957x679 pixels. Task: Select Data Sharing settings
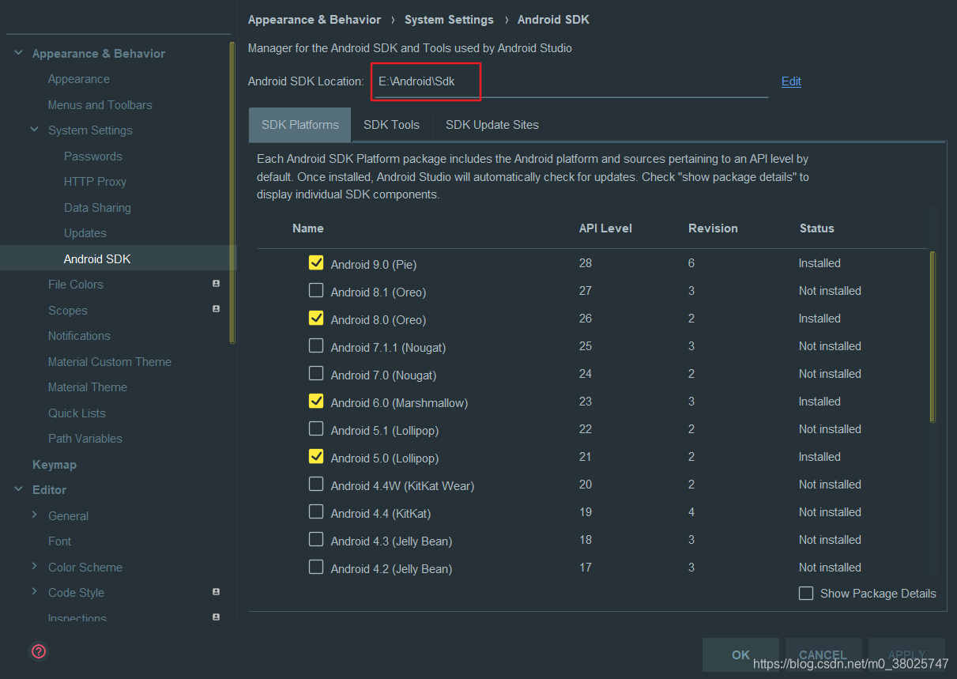tap(97, 207)
